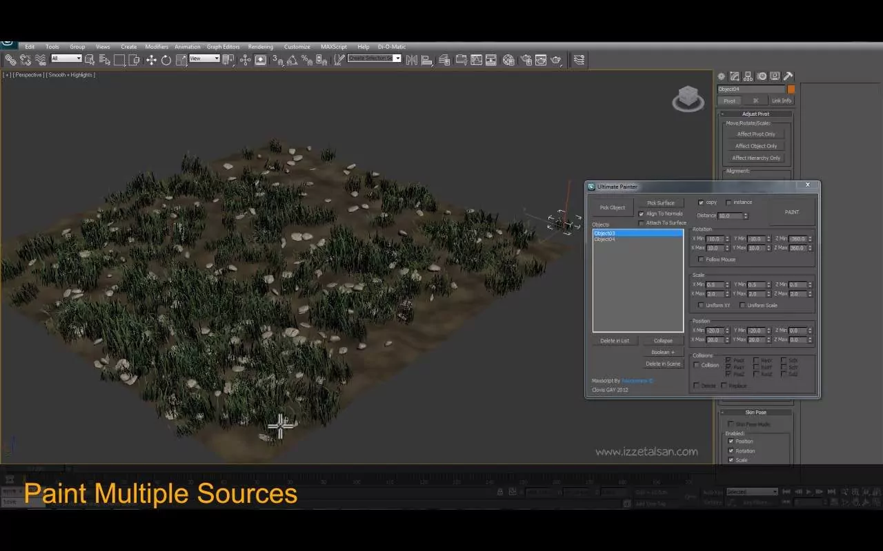Activate the Rotate tool icon
The height and width of the screenshot is (551, 883).
[166, 60]
